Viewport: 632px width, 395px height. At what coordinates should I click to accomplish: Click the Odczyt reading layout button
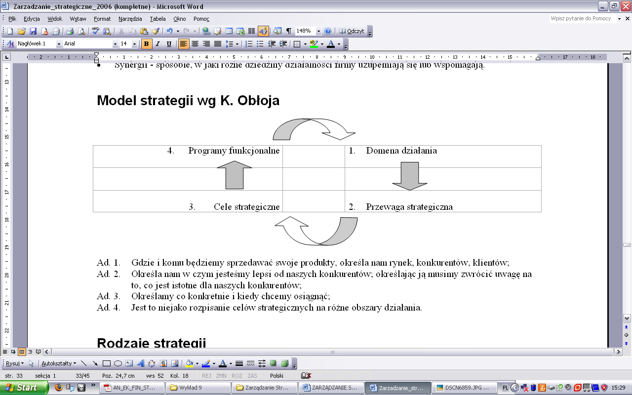[x=352, y=31]
